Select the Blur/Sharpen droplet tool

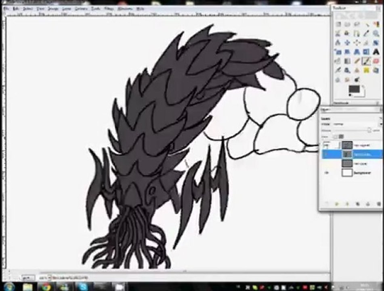(x=338, y=80)
